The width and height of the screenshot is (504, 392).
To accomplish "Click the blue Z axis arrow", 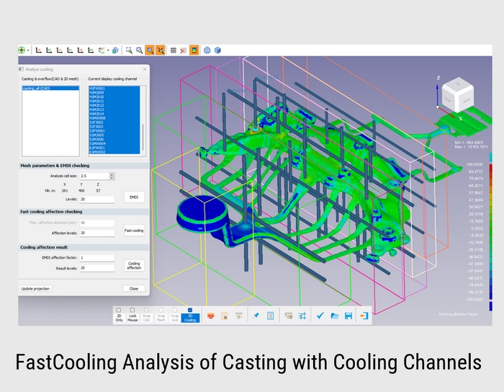I will (437, 96).
